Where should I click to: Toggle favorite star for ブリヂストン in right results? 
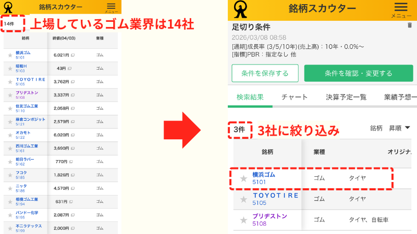tap(243, 220)
